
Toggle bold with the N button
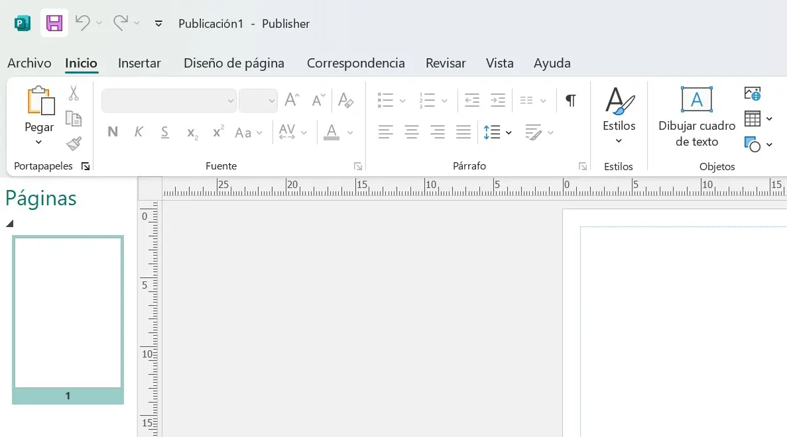pos(111,132)
